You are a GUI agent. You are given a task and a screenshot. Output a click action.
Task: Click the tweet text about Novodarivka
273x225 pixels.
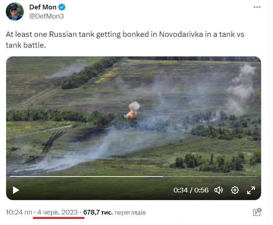point(125,39)
